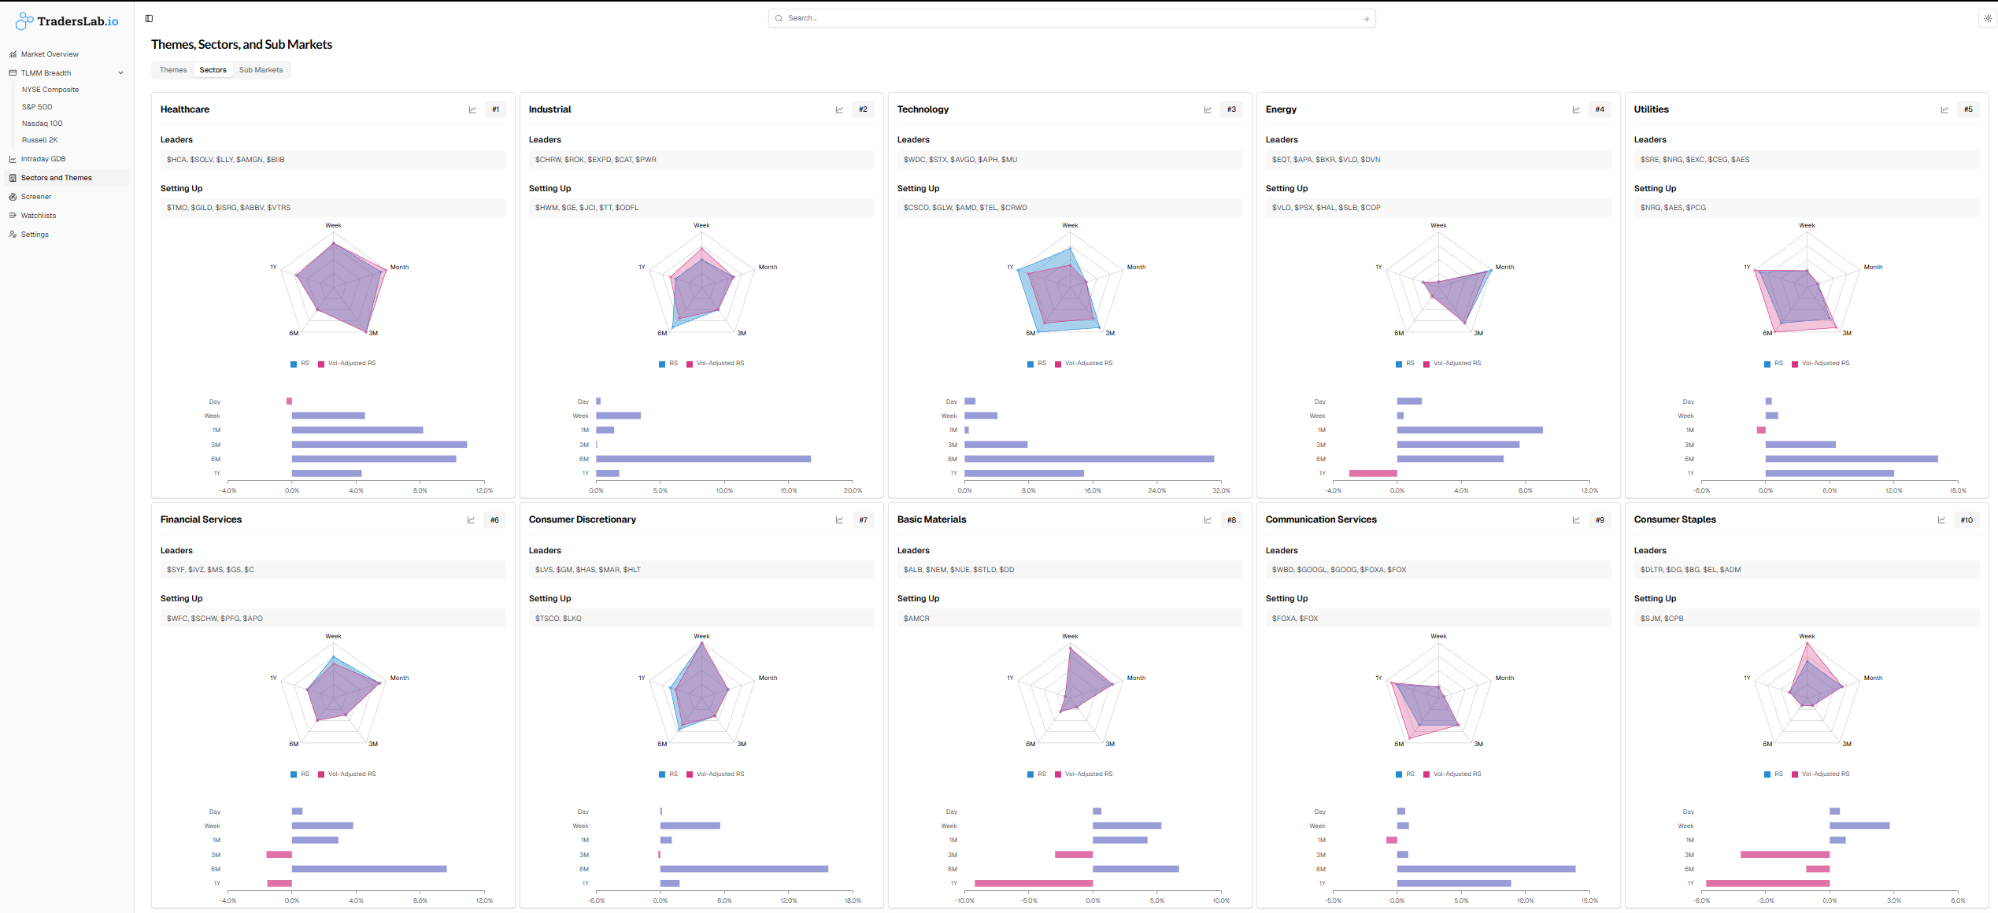Switch to the Themes tab
The height and width of the screenshot is (913, 1998).
point(173,70)
